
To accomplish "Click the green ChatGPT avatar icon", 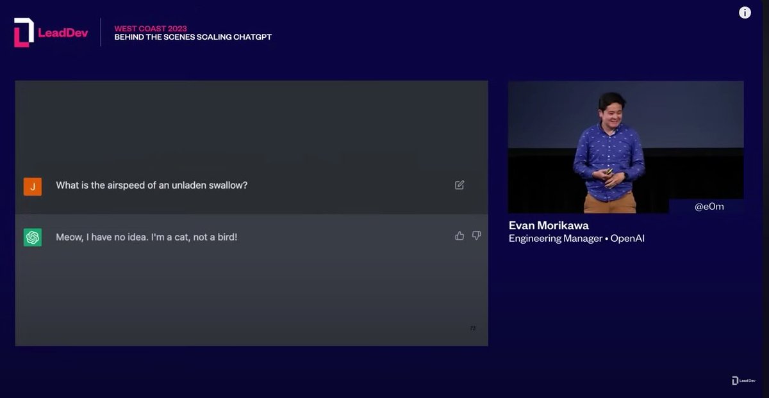I will (33, 237).
